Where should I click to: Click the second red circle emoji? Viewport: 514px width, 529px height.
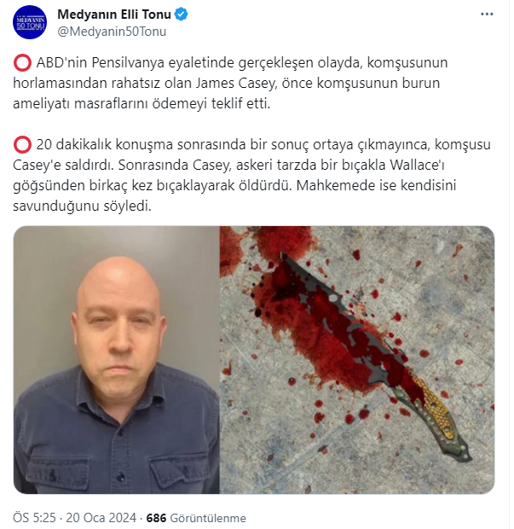(x=22, y=145)
